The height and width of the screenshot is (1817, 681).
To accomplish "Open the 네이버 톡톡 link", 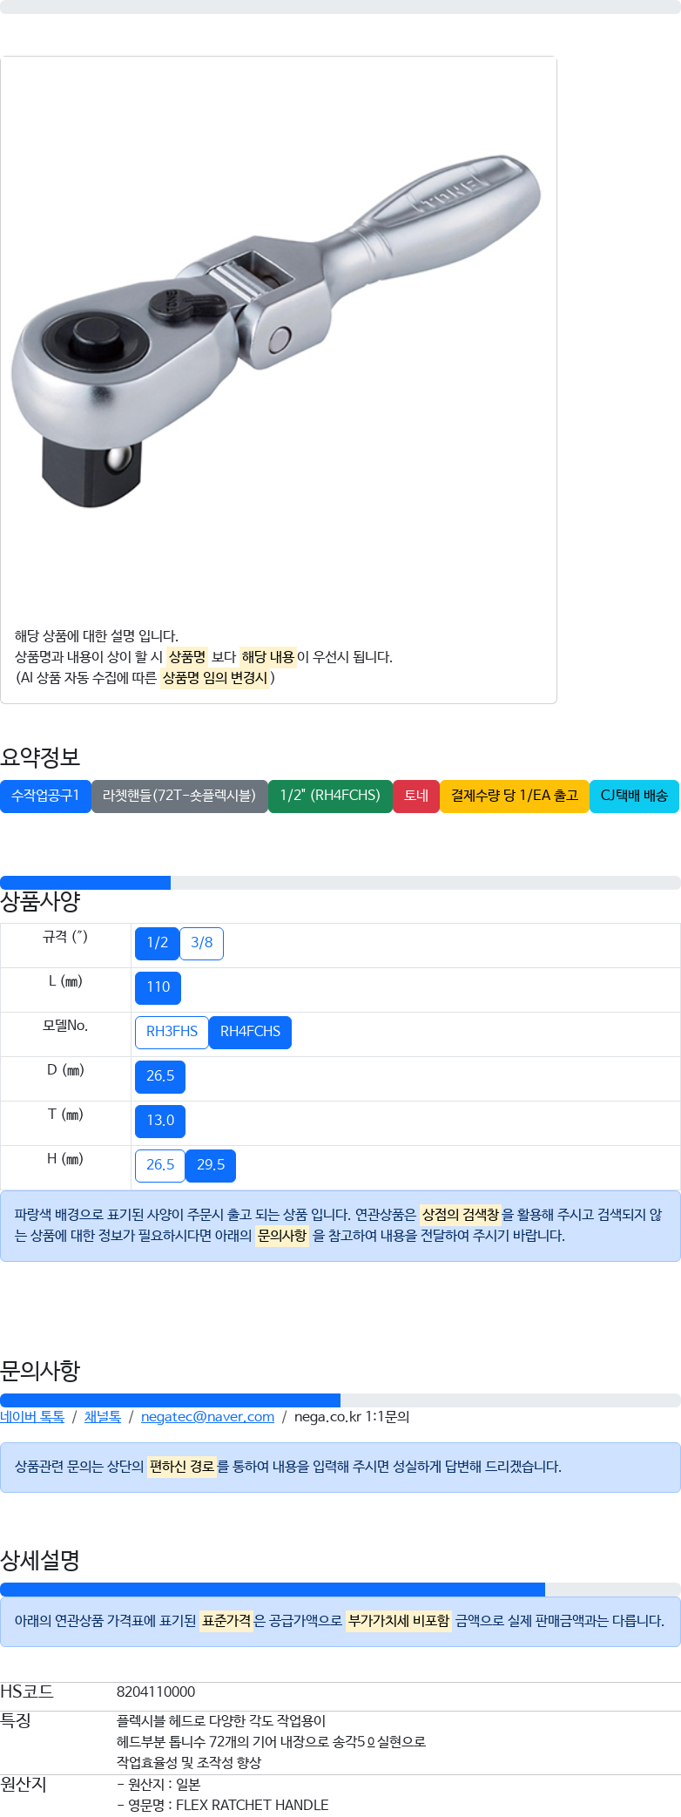I will [32, 1417].
